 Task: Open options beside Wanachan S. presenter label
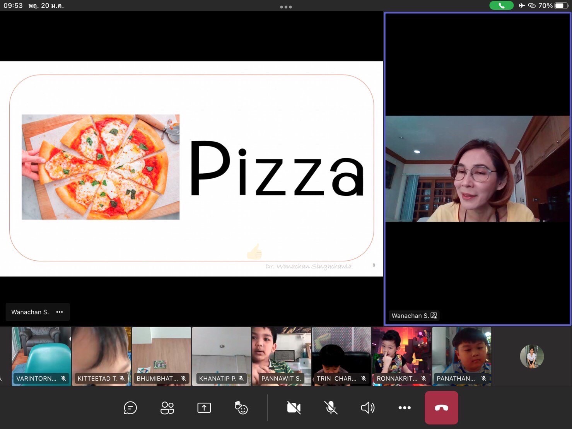click(x=60, y=312)
